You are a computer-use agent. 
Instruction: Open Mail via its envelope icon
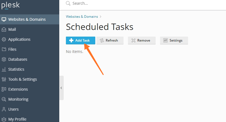(4, 29)
